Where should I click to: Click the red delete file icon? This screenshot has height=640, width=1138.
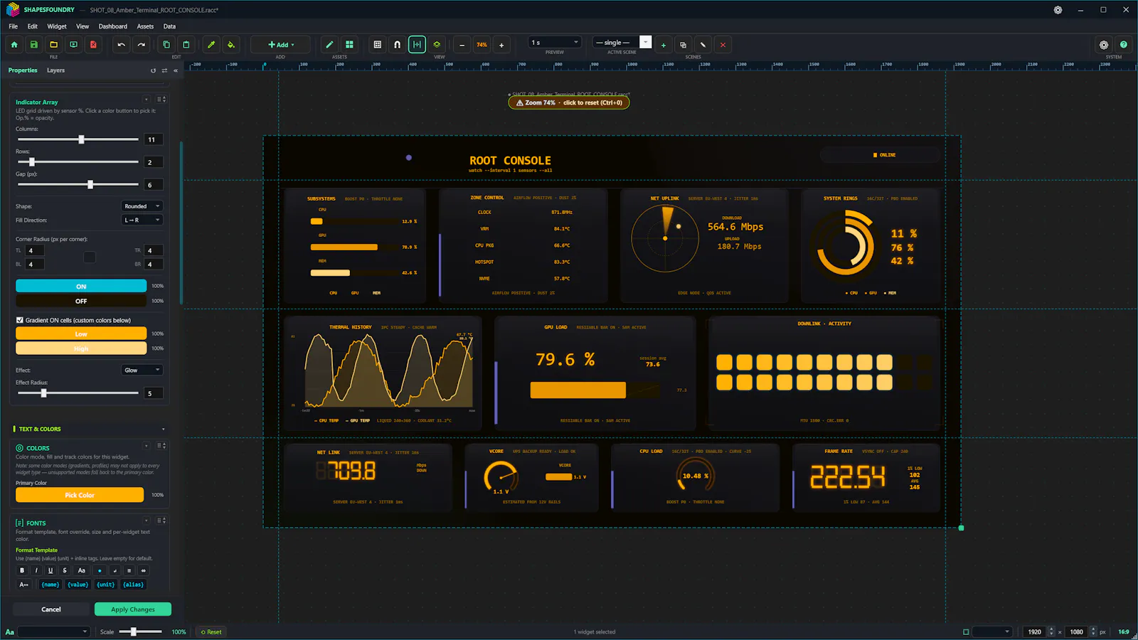93,45
